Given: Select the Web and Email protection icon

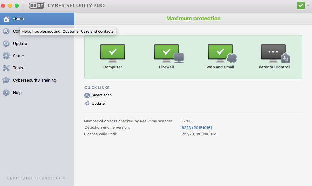Looking at the screenshot, I should coord(220,53).
